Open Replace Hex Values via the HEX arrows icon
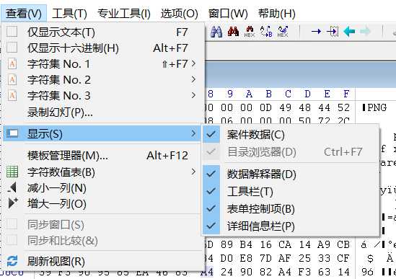Viewport: 396px width, 279px height. (283, 32)
